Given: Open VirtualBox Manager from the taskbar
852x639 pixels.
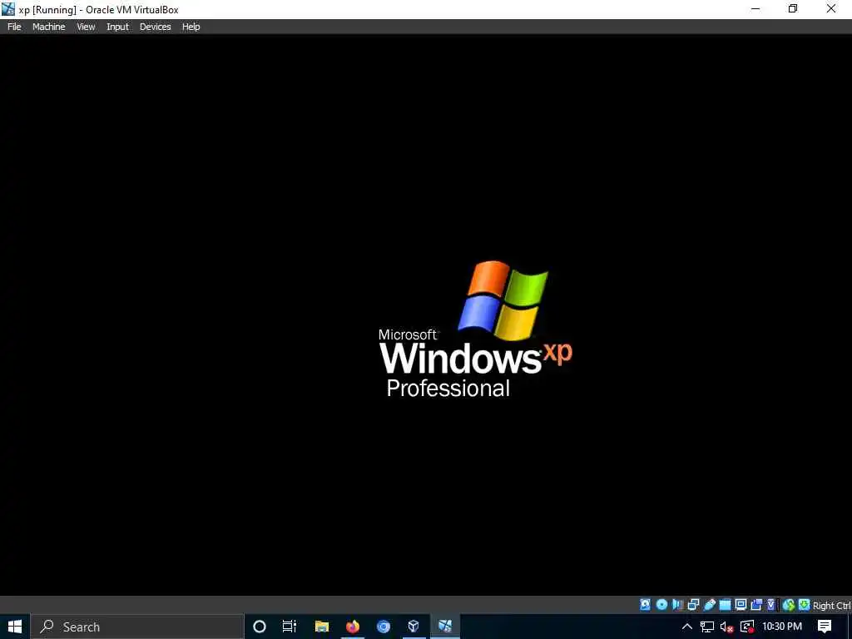Looking at the screenshot, I should pyautogui.click(x=414, y=627).
